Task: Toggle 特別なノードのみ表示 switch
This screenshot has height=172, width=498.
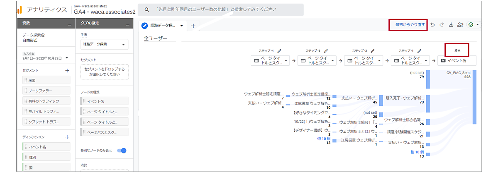Action: click(x=122, y=150)
